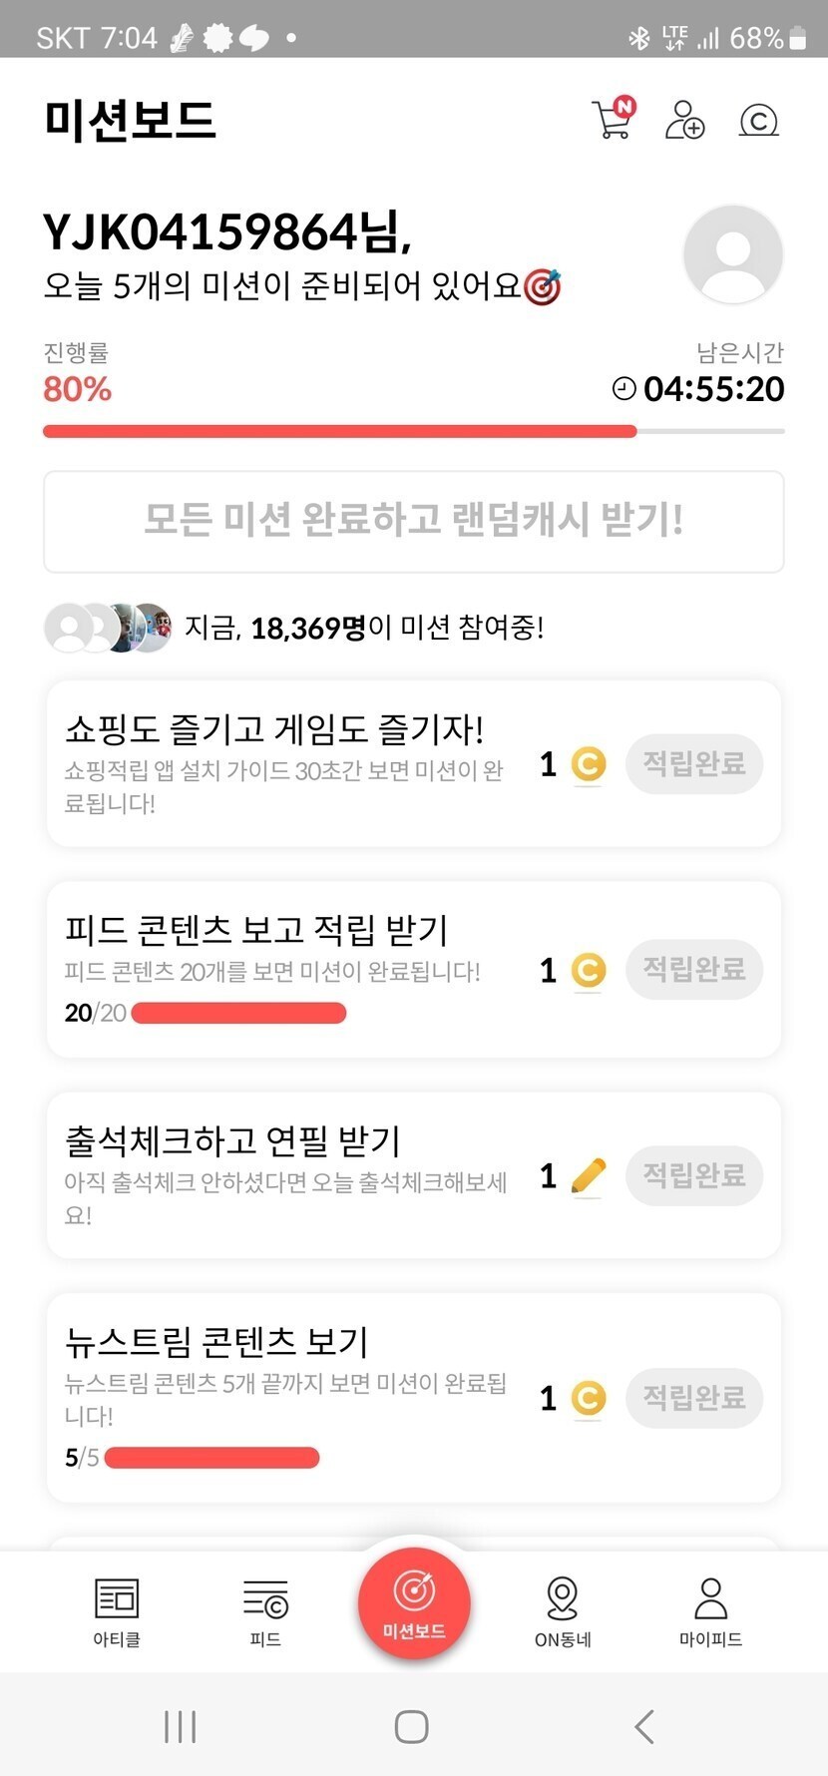Tap the add friend icon

[685, 120]
